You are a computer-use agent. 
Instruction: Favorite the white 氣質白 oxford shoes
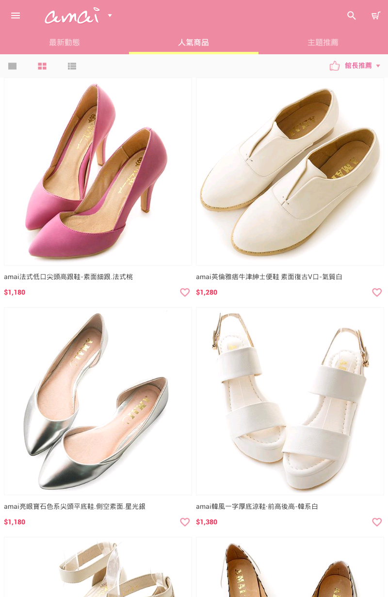pos(377,292)
